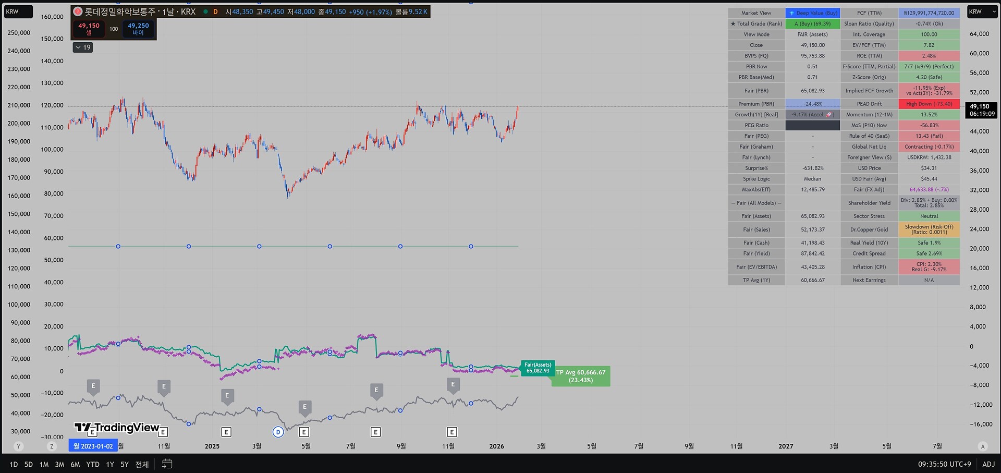Click the Premium (PBR) value -24.48%
This screenshot has height=473, width=1001.
tap(813, 104)
